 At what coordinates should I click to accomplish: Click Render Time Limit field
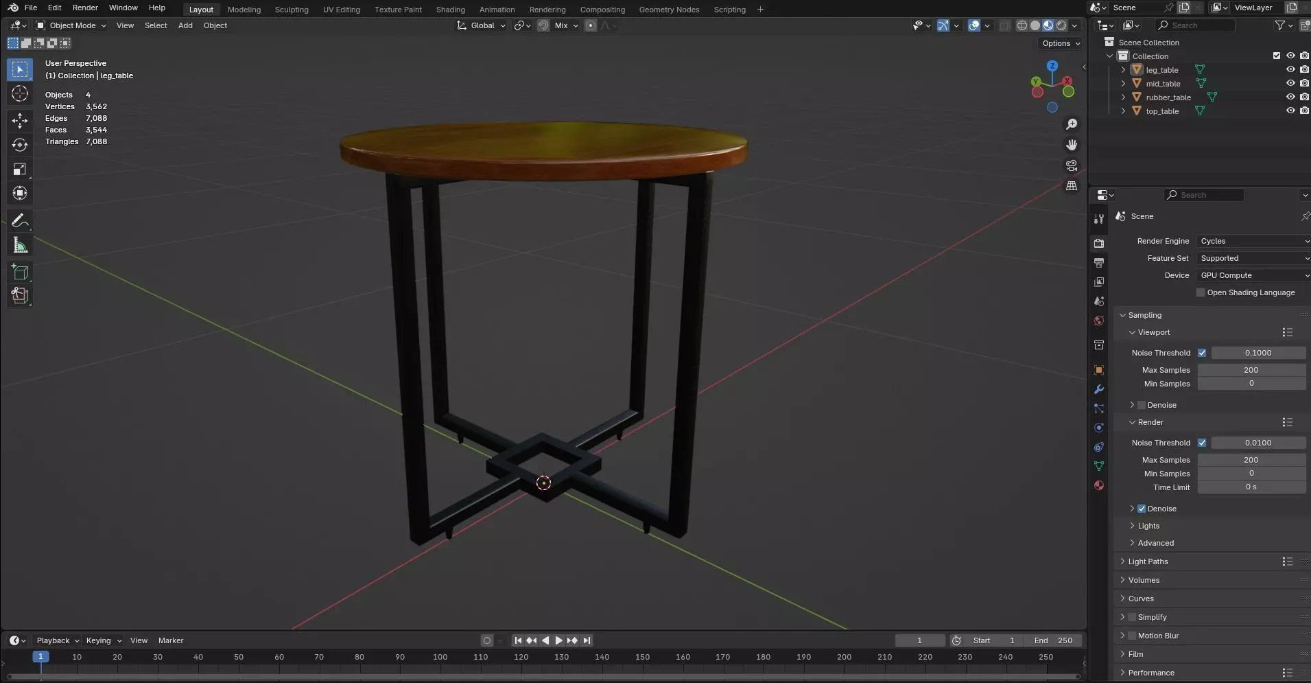[1251, 487]
